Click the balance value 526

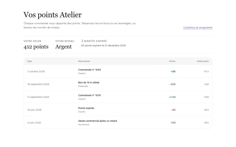[x=206, y=97]
